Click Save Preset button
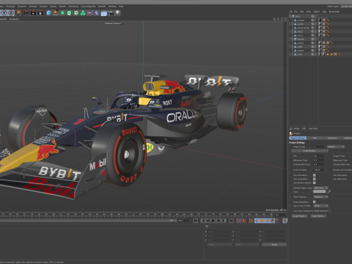Viewport: 352px width, 264px height. point(318,216)
